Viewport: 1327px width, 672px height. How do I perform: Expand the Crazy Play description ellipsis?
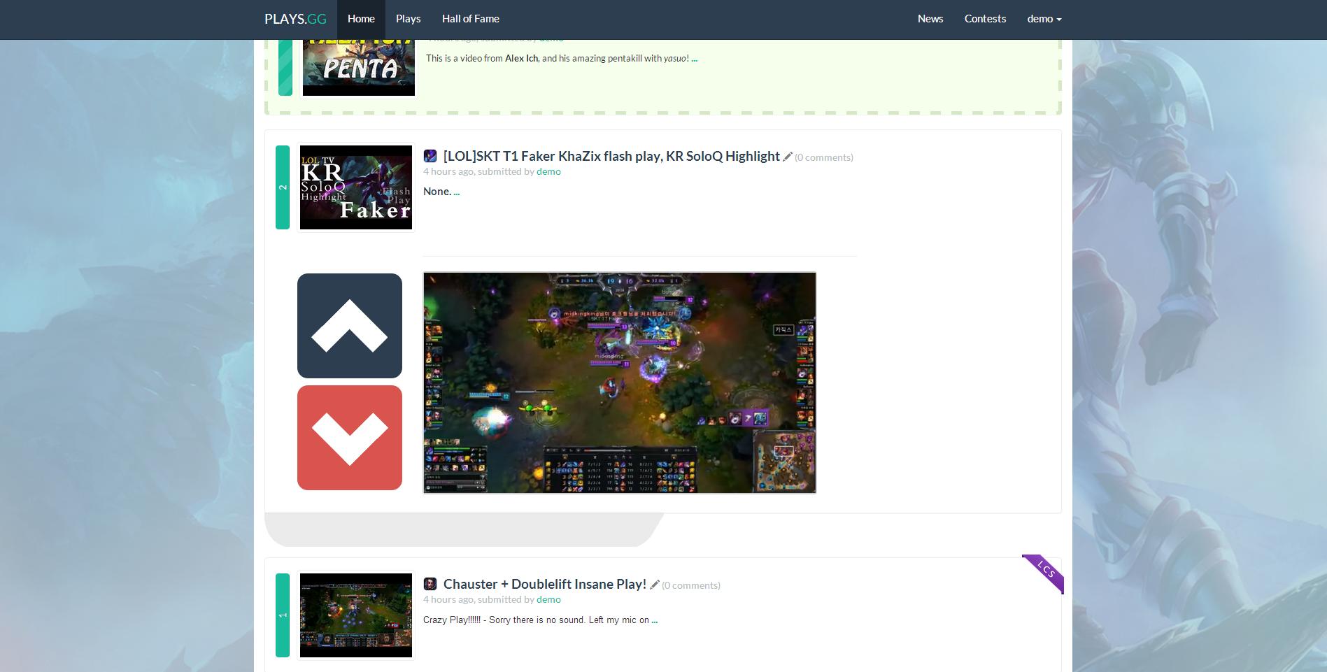click(x=655, y=620)
